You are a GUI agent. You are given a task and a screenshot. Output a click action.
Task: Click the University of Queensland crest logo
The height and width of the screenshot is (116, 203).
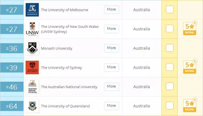[32, 106]
